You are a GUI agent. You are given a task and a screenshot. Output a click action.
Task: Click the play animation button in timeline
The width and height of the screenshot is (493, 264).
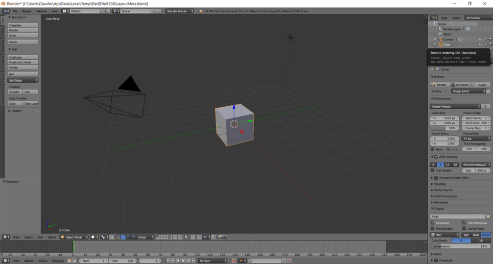[183, 261]
